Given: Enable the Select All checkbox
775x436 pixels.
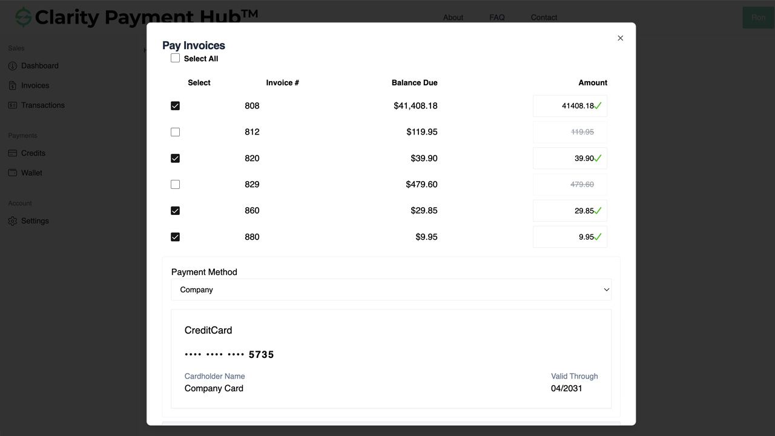Looking at the screenshot, I should (175, 58).
